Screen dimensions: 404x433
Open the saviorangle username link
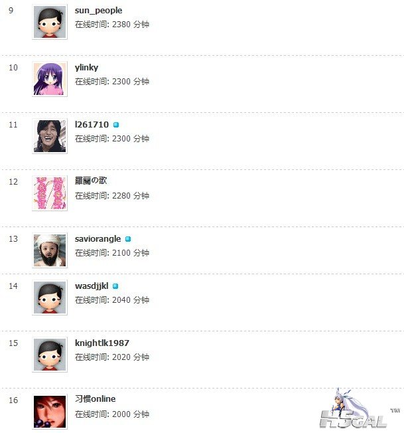[x=98, y=239]
